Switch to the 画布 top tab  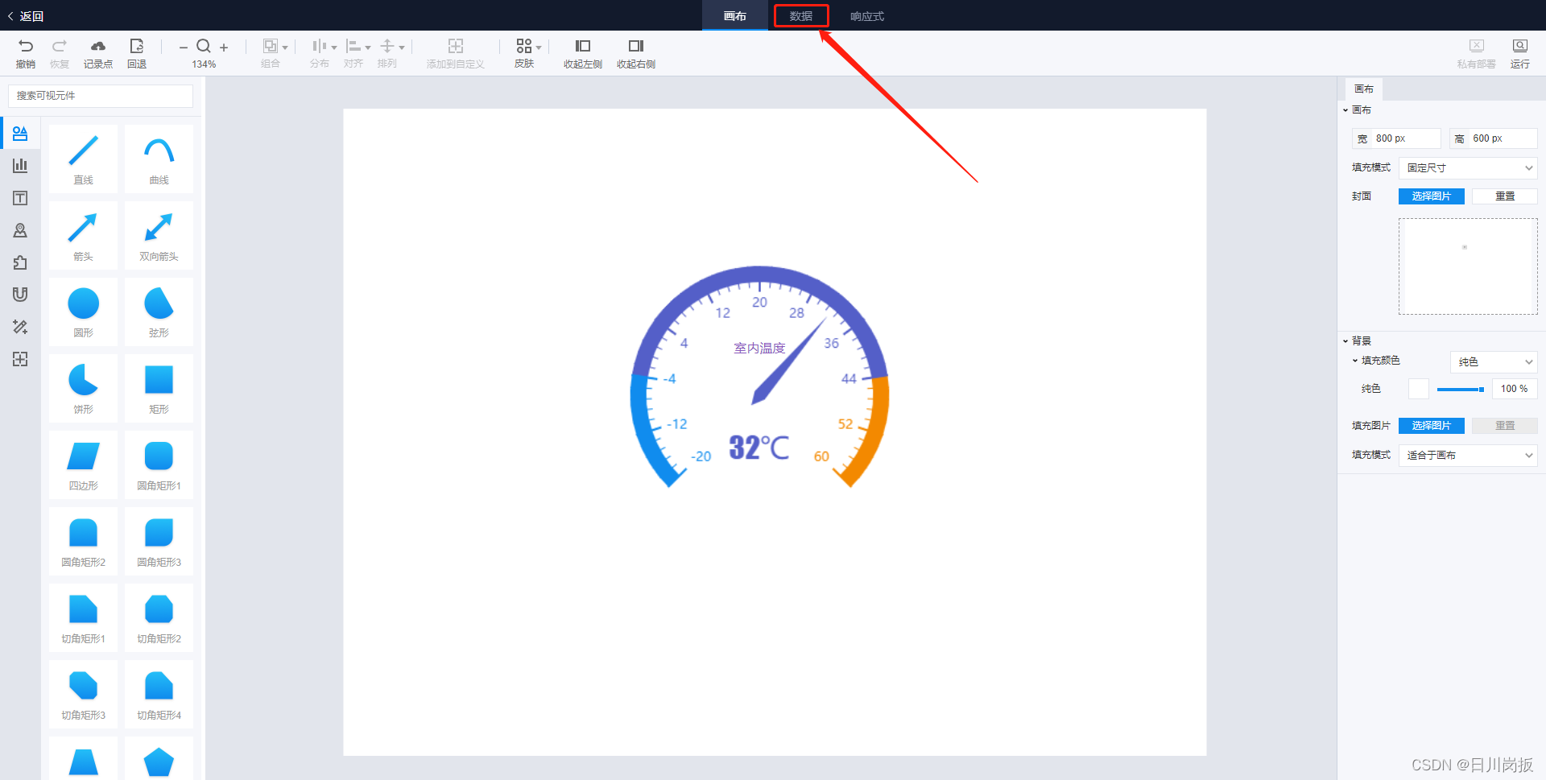735,16
